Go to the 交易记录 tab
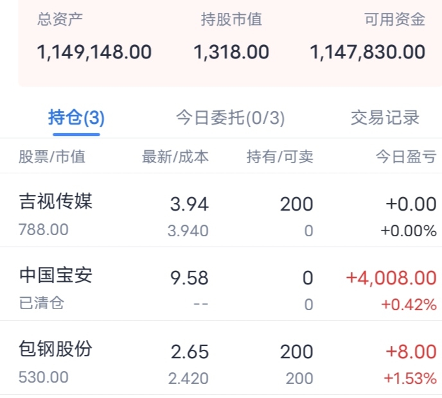 click(385, 118)
